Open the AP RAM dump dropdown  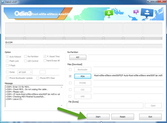[25, 72]
